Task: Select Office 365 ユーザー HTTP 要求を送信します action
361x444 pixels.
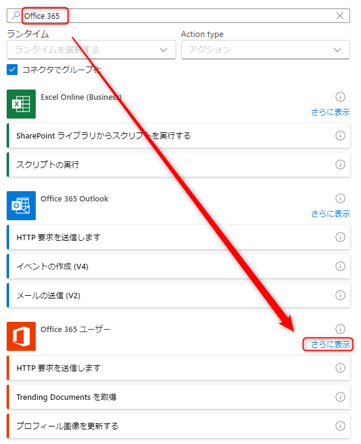Action: point(178,368)
